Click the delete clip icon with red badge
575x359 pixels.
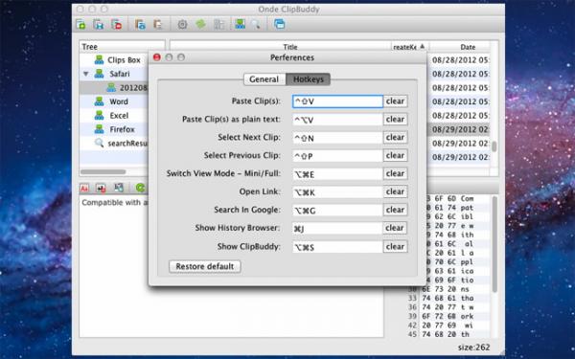(x=117, y=24)
